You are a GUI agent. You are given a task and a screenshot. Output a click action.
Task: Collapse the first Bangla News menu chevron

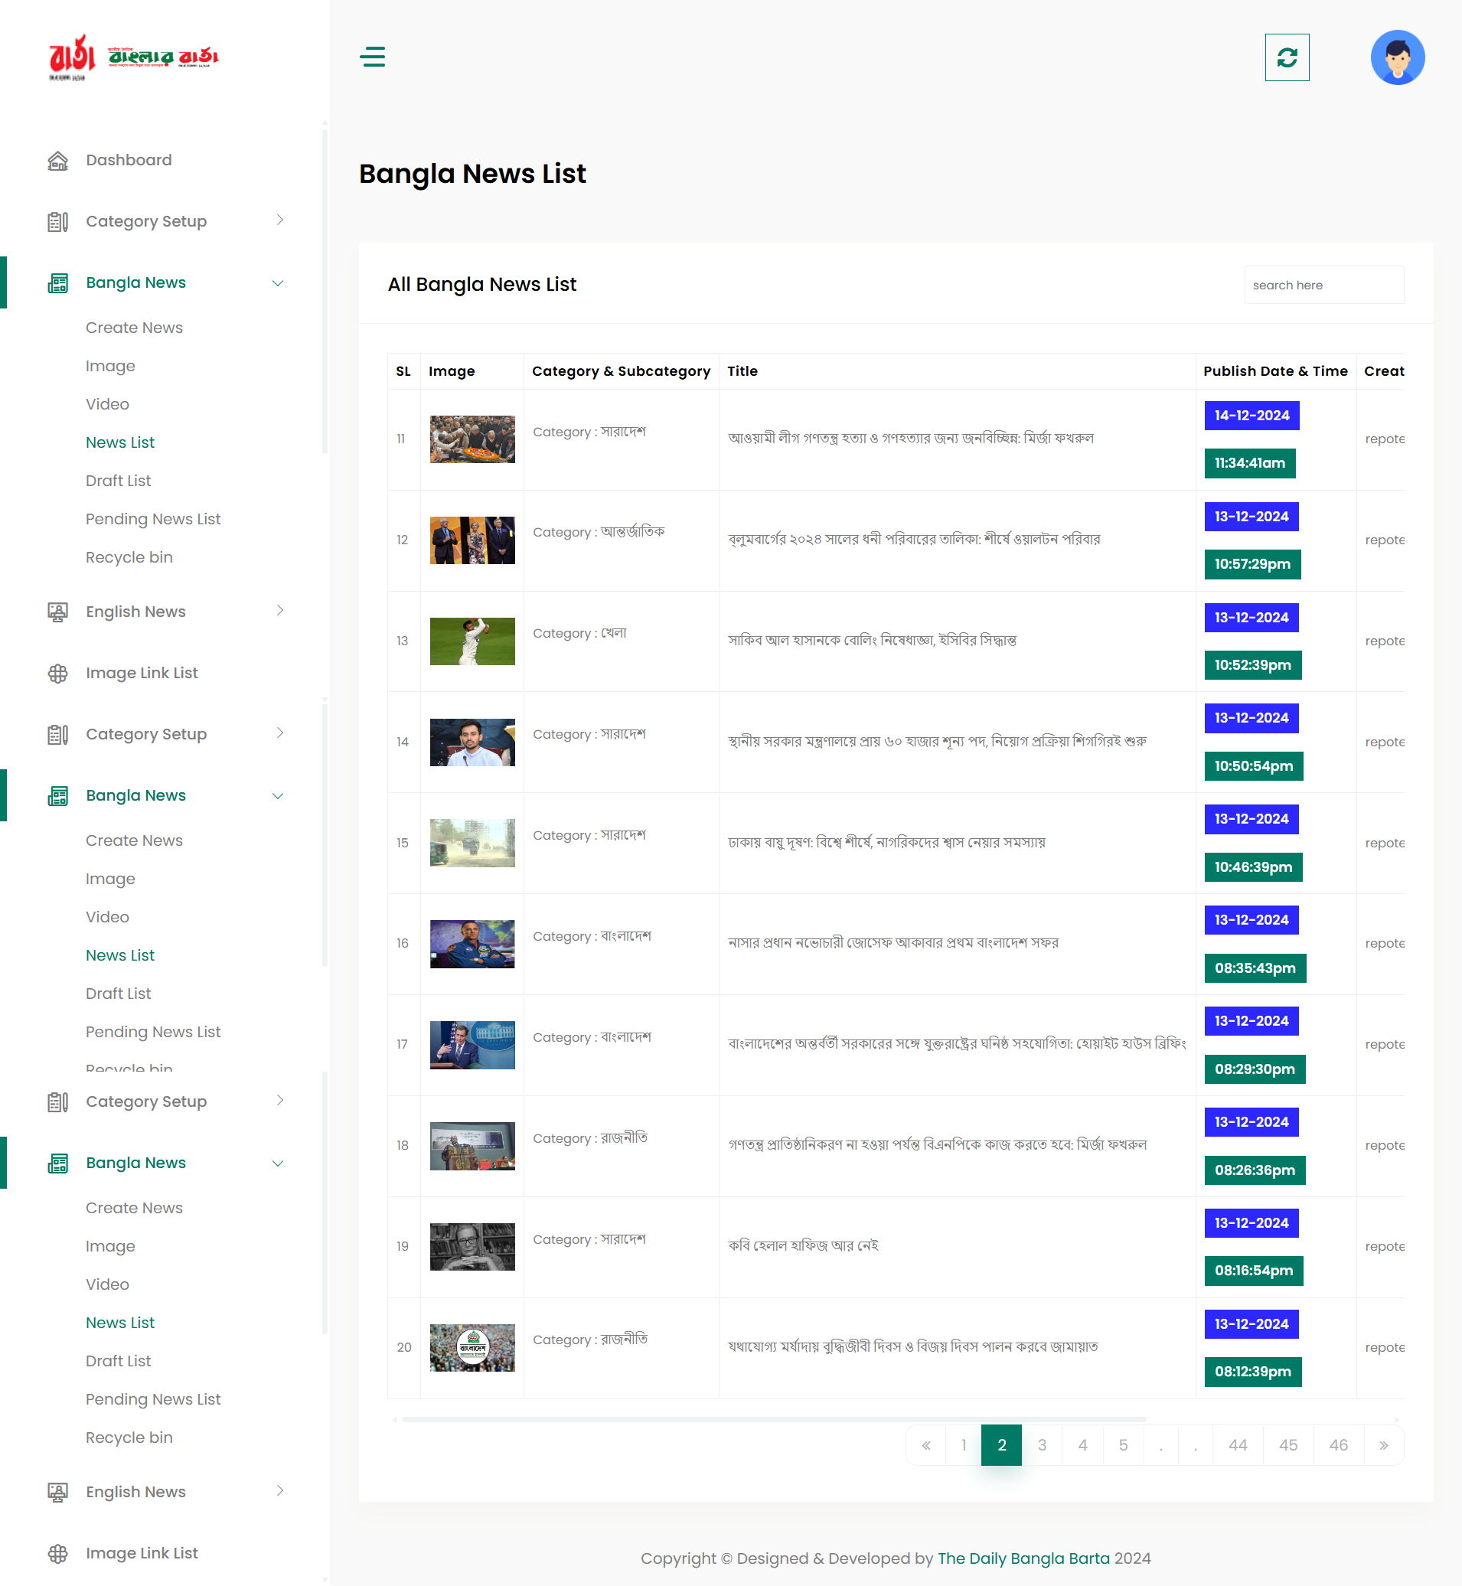click(278, 283)
